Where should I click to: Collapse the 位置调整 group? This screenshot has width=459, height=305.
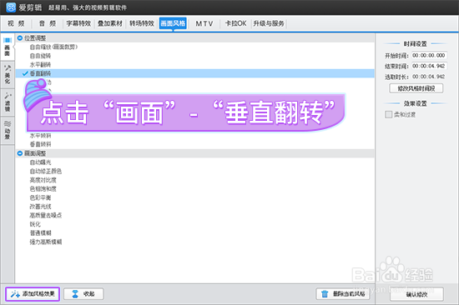pos(20,38)
